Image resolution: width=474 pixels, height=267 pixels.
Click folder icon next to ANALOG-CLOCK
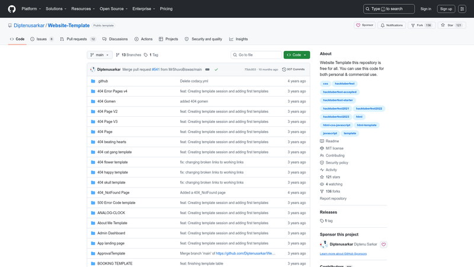[x=93, y=213]
